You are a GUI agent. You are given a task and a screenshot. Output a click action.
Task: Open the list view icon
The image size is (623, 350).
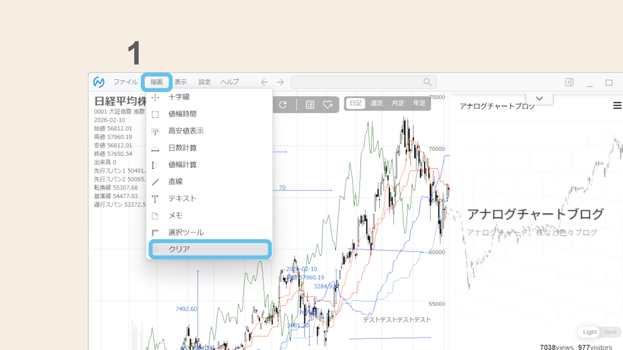tap(310, 105)
